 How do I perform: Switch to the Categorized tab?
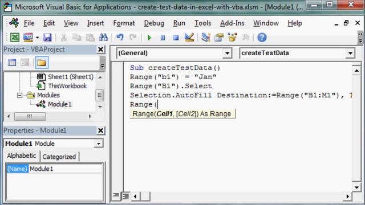pos(59,157)
